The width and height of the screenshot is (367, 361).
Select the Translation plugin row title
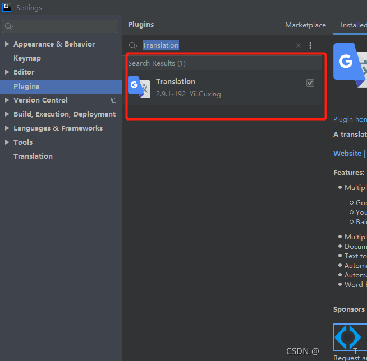click(176, 82)
